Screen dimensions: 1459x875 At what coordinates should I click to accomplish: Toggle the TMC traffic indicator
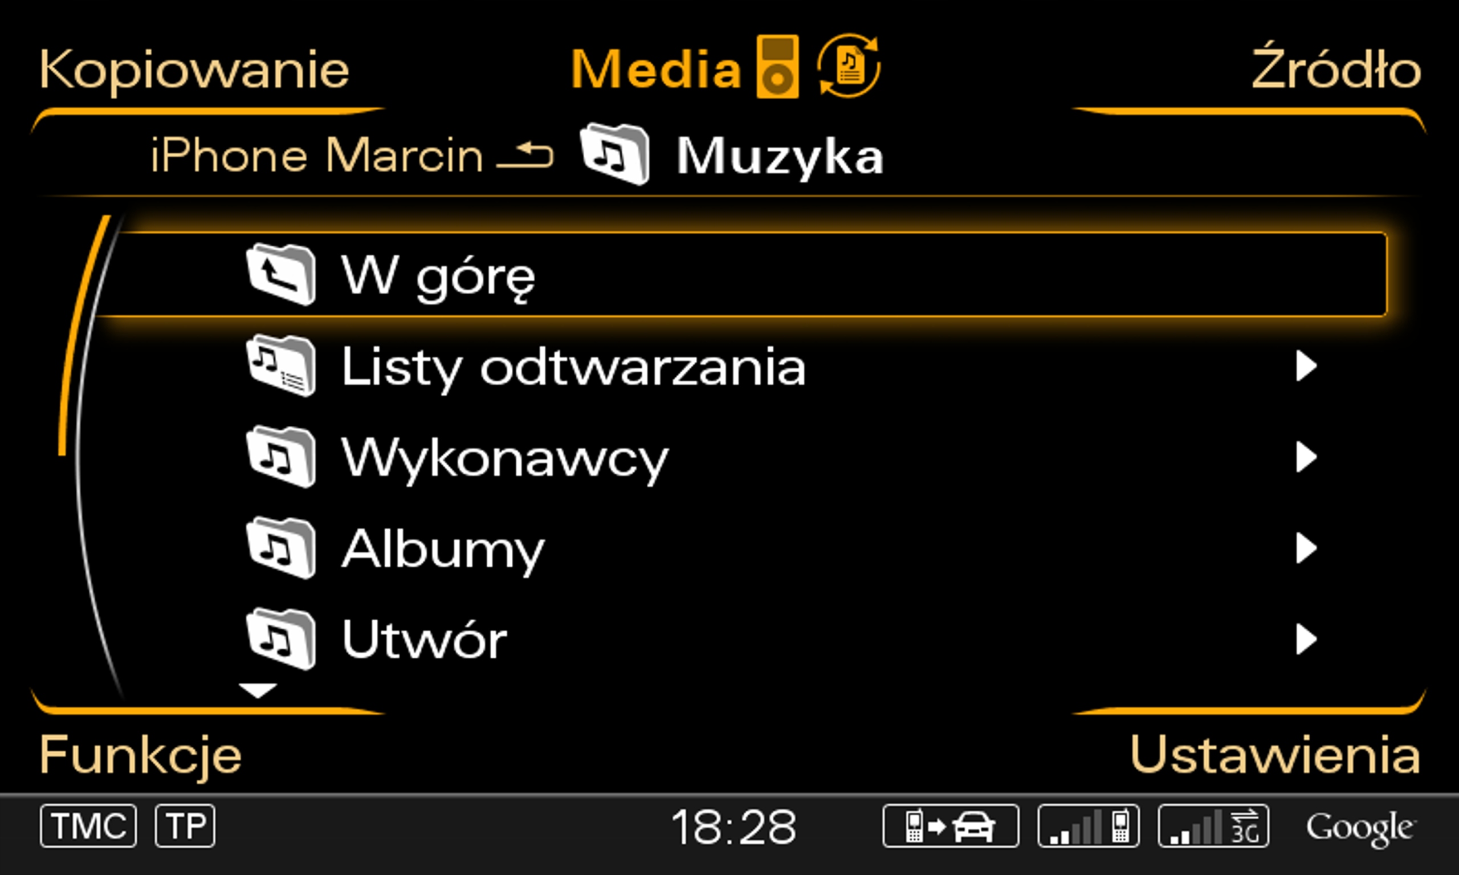coord(88,826)
